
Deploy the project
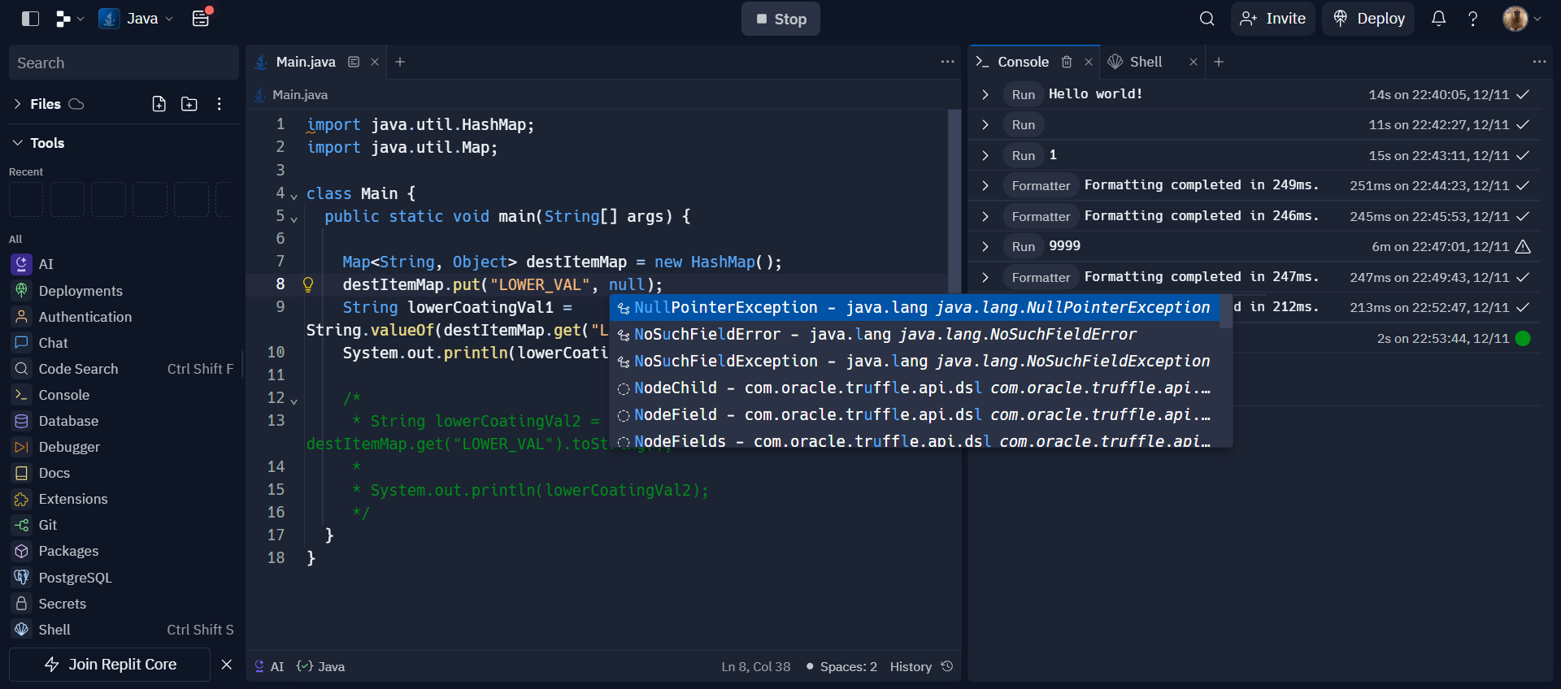tap(1368, 19)
